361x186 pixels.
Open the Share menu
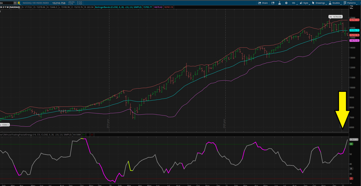point(263,3)
